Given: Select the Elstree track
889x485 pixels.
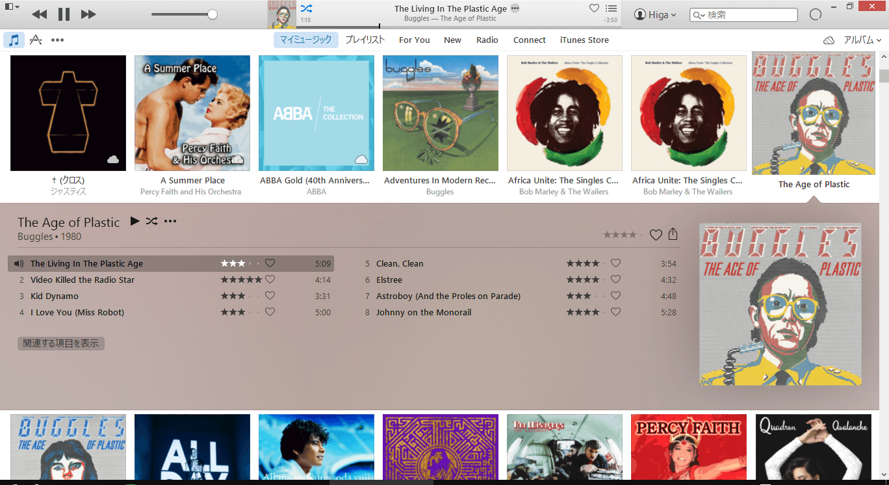Looking at the screenshot, I should (517, 280).
